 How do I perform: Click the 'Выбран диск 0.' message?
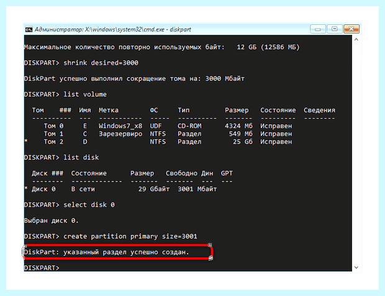(52, 221)
